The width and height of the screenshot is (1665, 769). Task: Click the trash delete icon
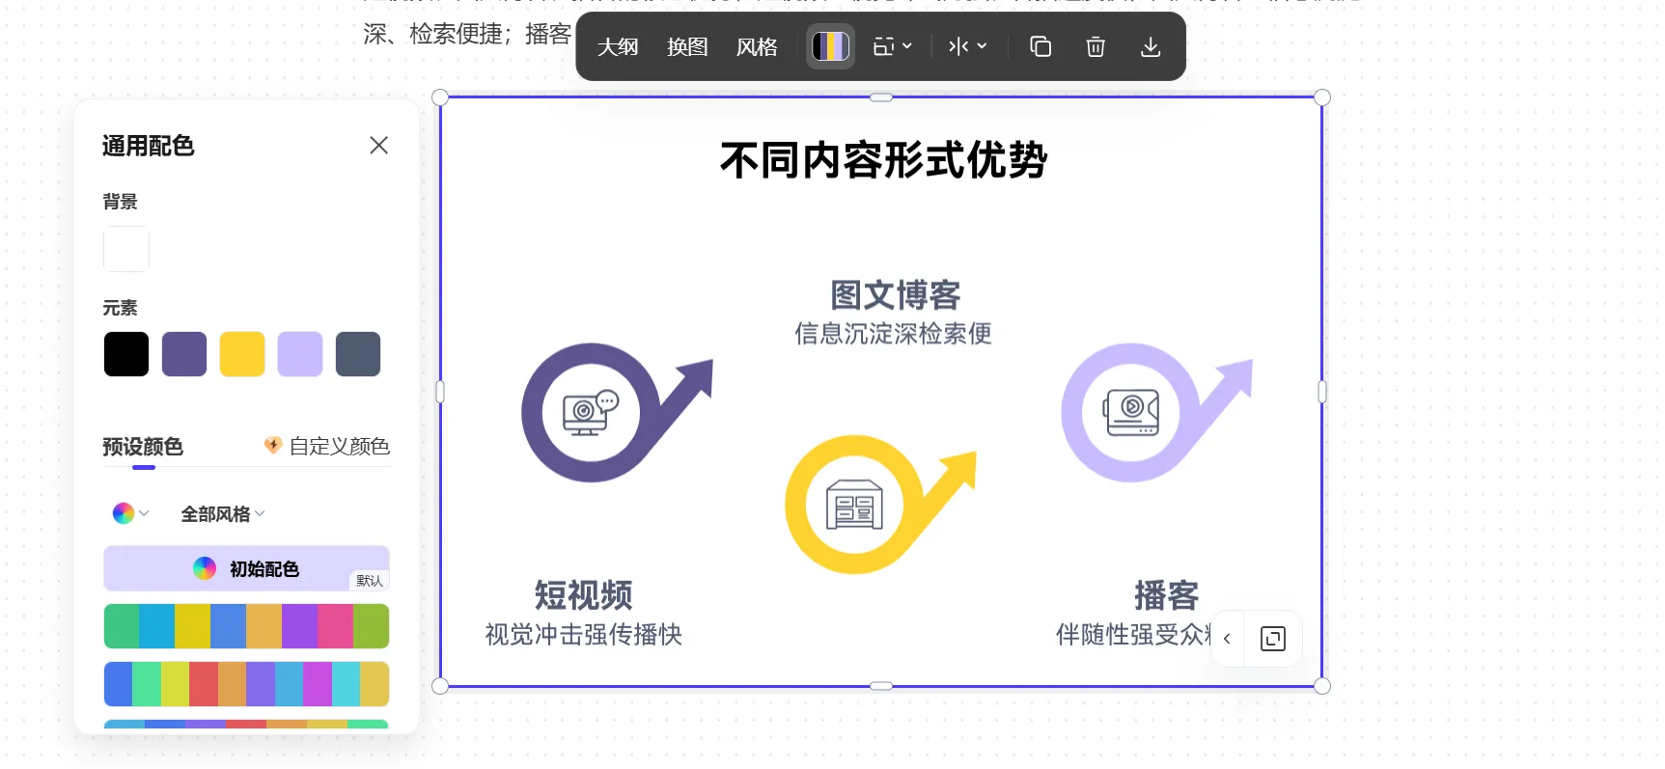click(1095, 46)
